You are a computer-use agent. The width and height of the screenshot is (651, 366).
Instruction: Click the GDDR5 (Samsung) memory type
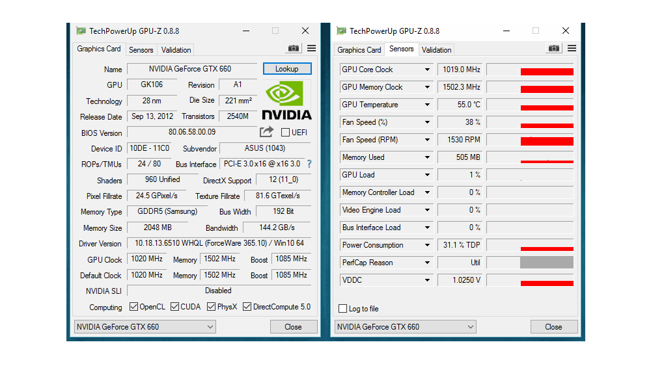coord(167,211)
